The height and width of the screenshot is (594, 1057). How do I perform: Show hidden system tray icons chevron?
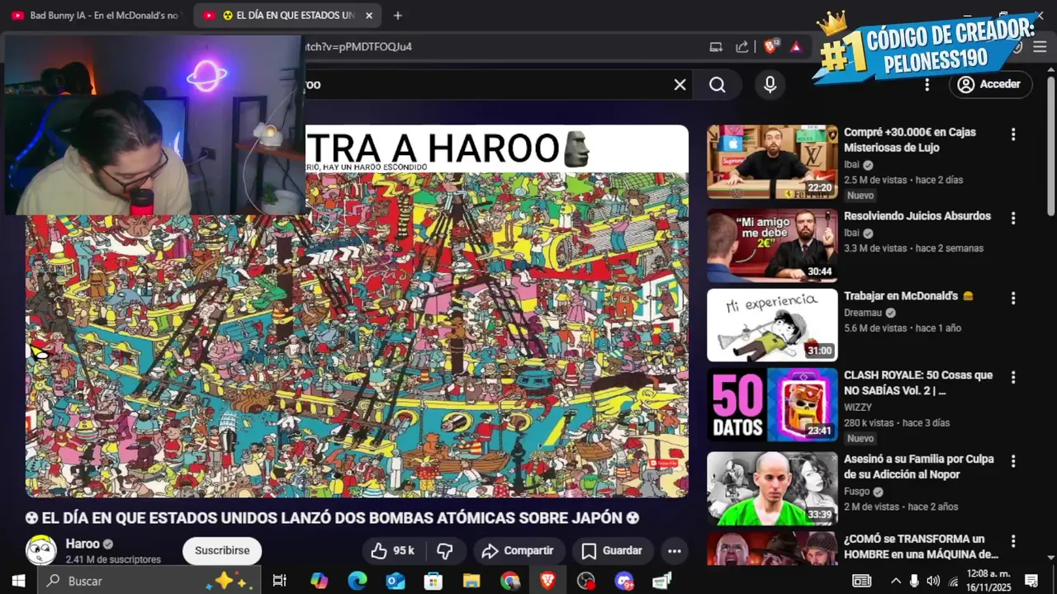(x=895, y=581)
